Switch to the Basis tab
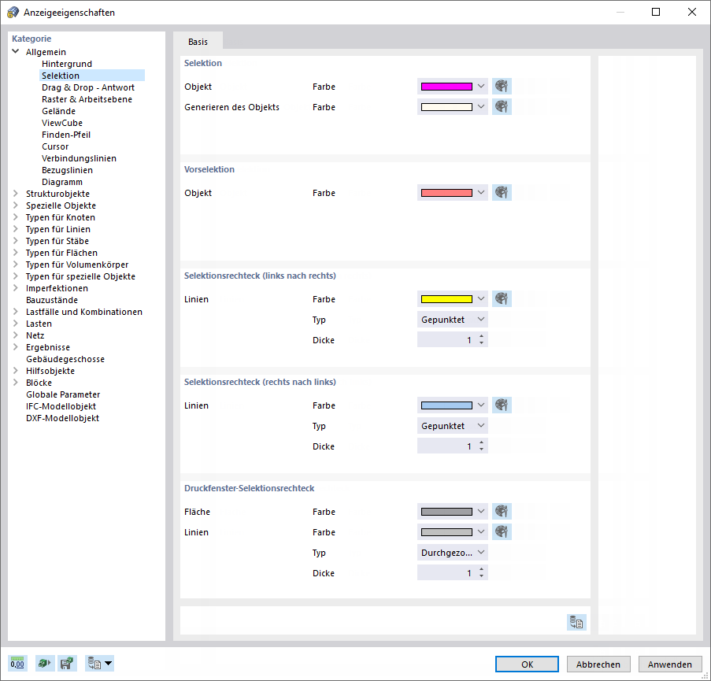711x681 pixels. 198,41
